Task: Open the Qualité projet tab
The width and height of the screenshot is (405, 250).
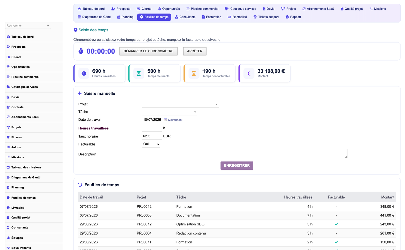Action: pyautogui.click(x=352, y=9)
